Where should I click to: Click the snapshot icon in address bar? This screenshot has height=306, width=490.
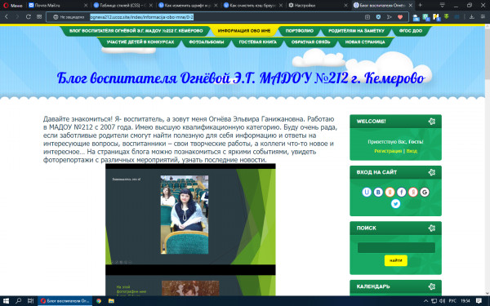(x=367, y=17)
